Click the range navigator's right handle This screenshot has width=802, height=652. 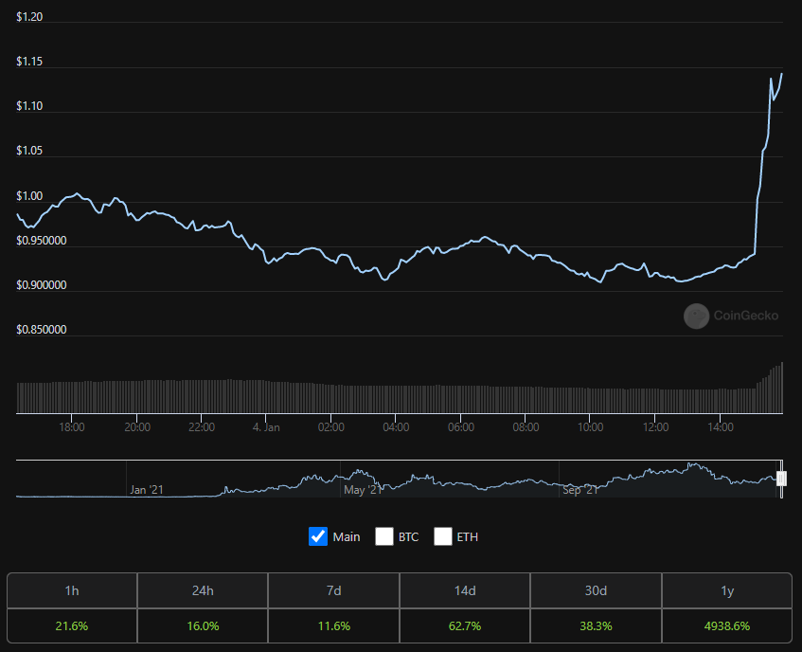[781, 479]
